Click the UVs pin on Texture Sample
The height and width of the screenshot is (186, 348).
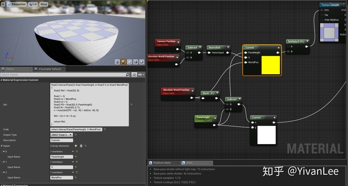pyautogui.click(x=322, y=10)
